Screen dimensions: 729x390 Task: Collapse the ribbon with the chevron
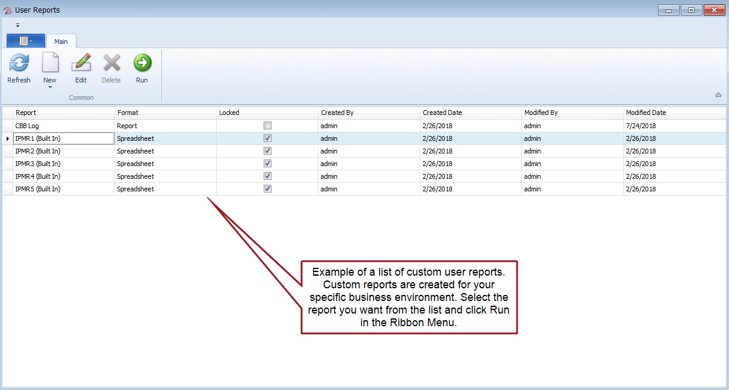click(718, 95)
